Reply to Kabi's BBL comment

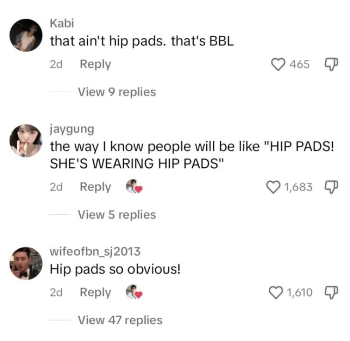coord(95,64)
